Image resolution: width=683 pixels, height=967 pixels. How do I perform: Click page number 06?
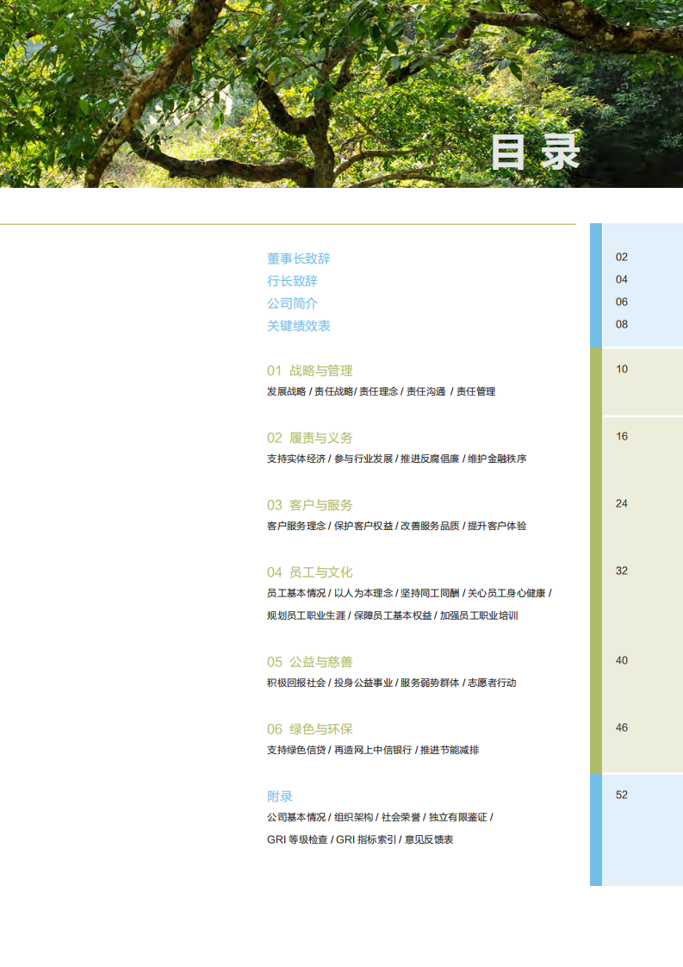pyautogui.click(x=621, y=302)
